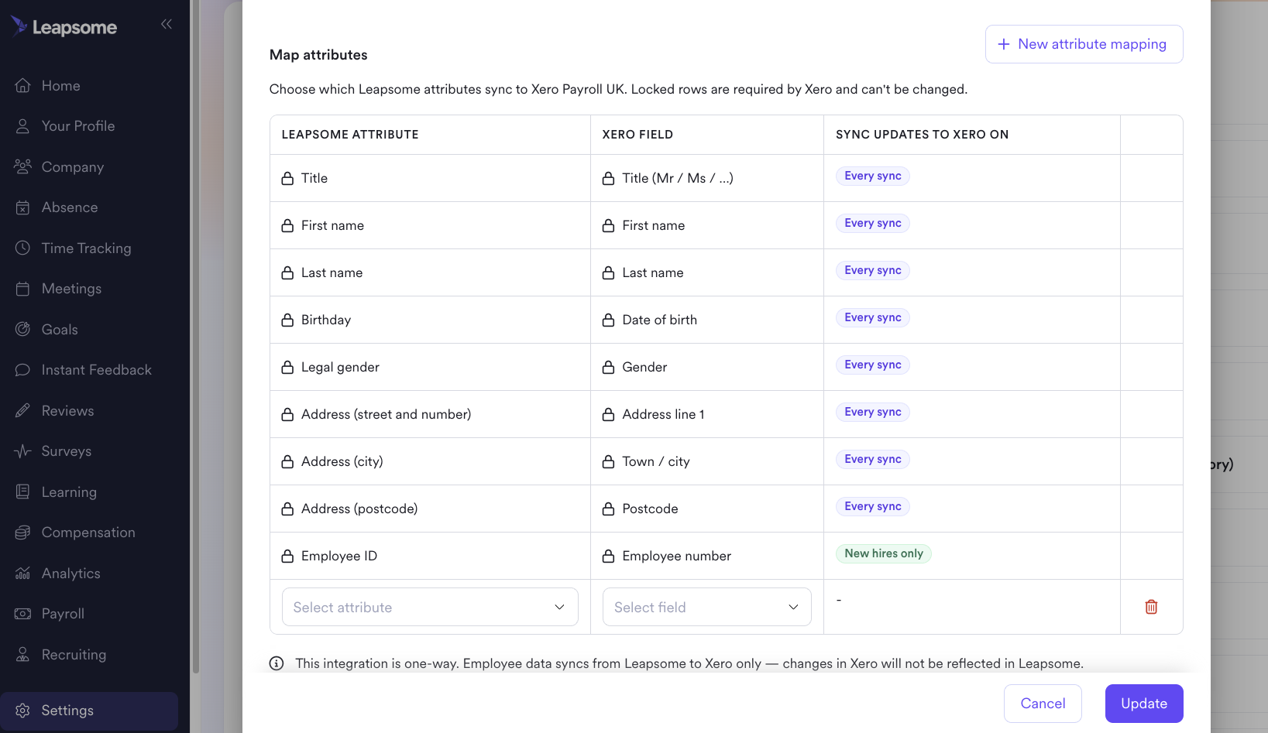
Task: Expand chevron arrow in Select field box
Action: pyautogui.click(x=793, y=607)
